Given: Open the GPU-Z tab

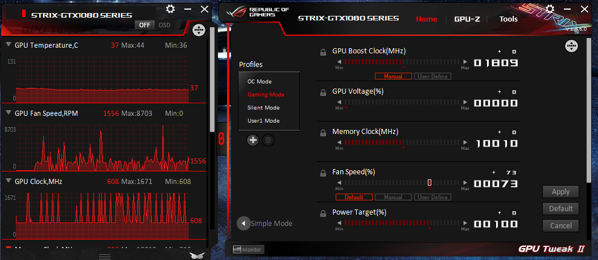Looking at the screenshot, I should pos(467,19).
